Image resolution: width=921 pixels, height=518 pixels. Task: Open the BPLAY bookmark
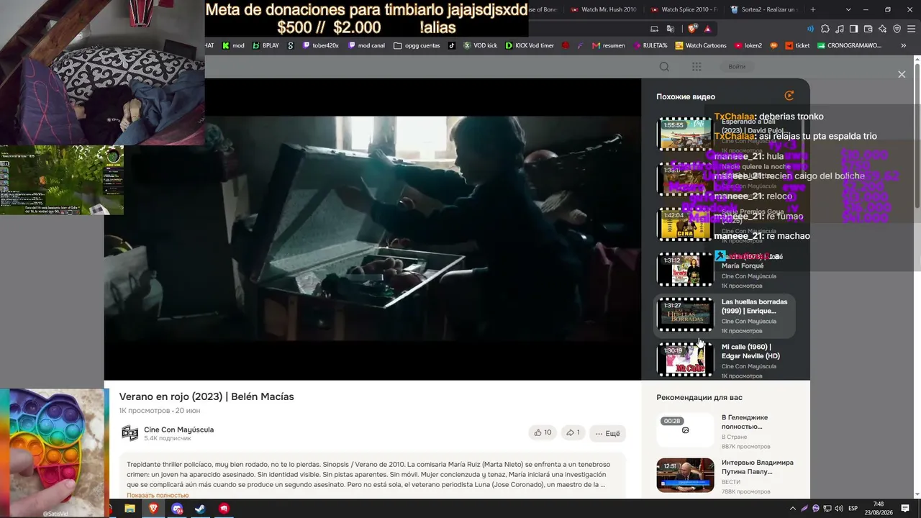[266, 45]
